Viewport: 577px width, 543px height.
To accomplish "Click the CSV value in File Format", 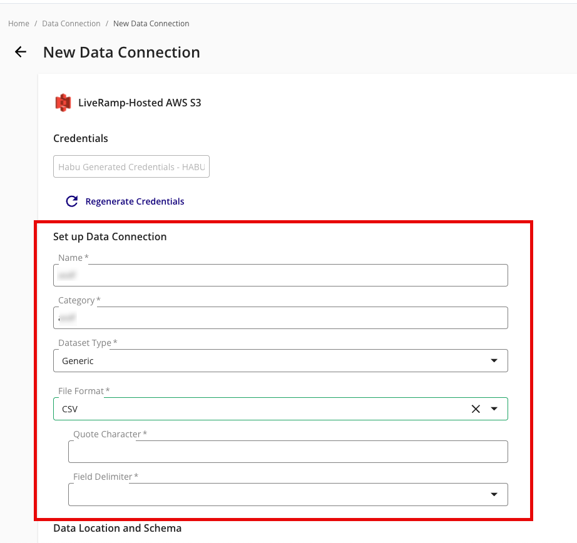I will (70, 409).
